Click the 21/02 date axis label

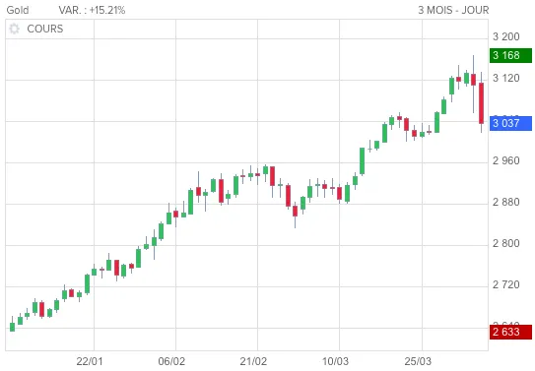coord(253,361)
